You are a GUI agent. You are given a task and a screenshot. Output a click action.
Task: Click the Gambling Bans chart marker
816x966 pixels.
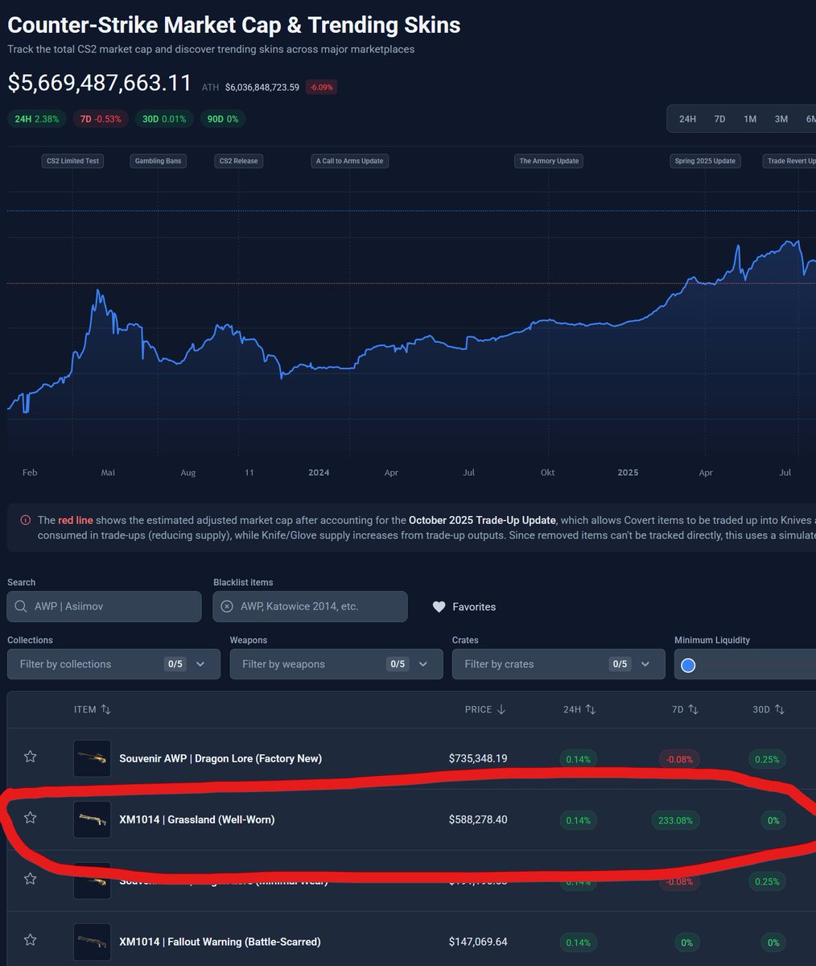tap(158, 161)
